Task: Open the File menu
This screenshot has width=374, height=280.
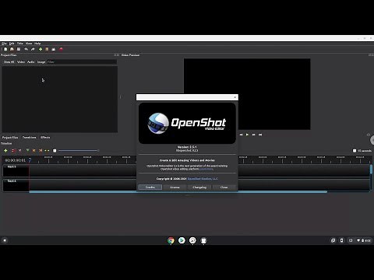Action: pos(4,44)
